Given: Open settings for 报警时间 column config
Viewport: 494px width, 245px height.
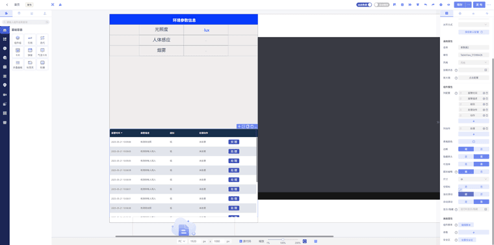Looking at the screenshot, I should tap(484, 93).
